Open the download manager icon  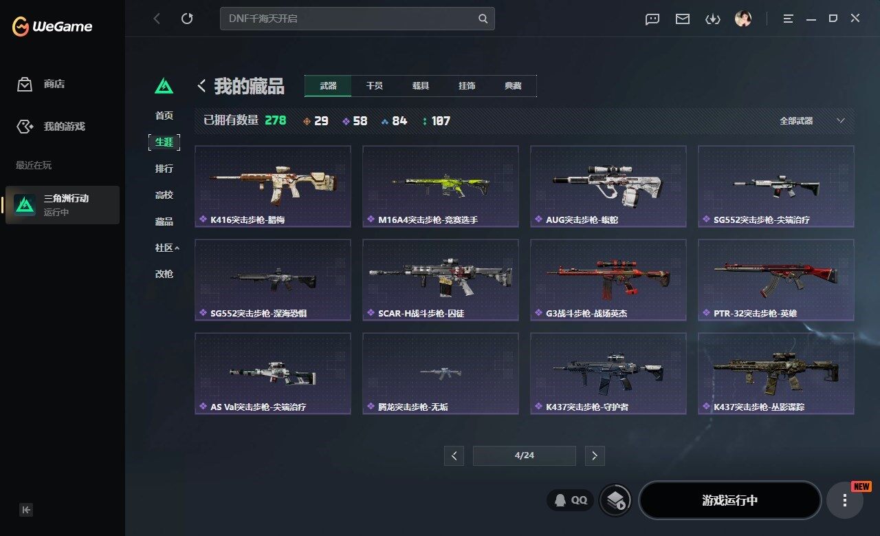[713, 19]
